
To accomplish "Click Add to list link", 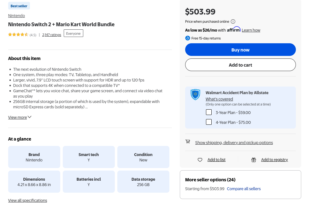I will click(x=216, y=160).
